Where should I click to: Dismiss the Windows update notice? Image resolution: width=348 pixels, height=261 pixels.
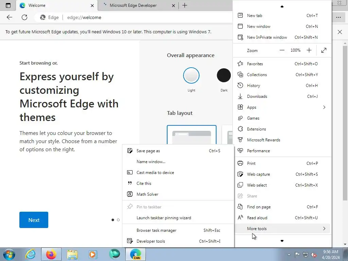pos(340,32)
